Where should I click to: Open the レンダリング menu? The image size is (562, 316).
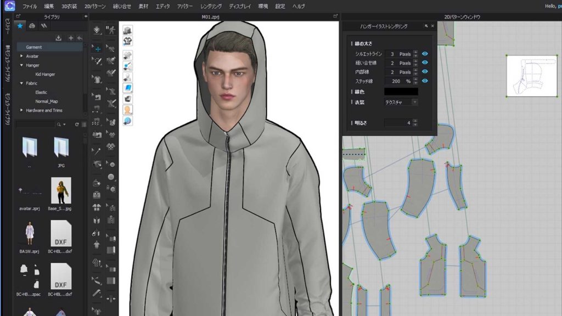click(211, 6)
